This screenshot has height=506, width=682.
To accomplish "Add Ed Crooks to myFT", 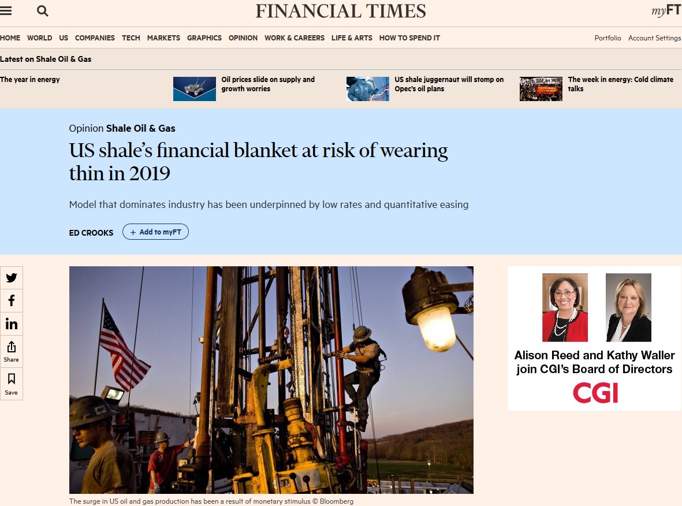I will pyautogui.click(x=155, y=232).
